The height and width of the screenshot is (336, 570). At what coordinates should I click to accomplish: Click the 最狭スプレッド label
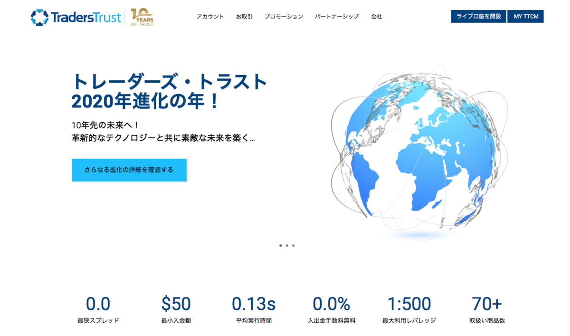pos(98,321)
